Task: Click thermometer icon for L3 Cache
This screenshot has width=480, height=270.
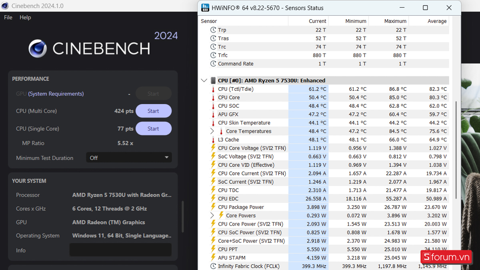Action: click(213, 140)
